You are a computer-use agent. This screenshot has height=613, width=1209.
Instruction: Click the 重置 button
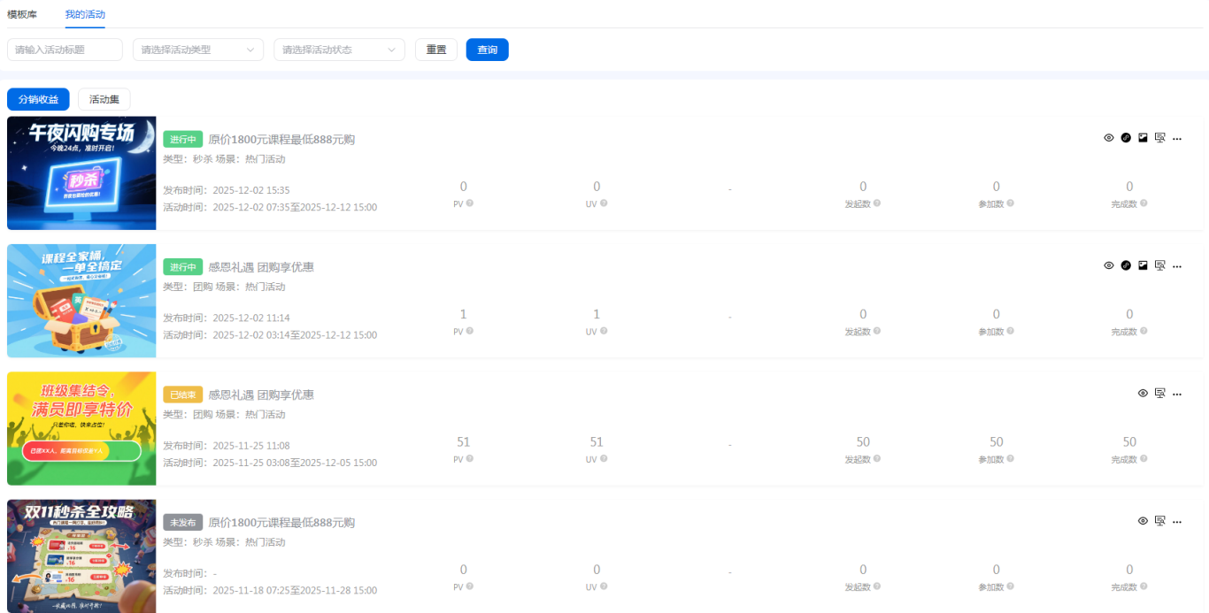pyautogui.click(x=435, y=50)
